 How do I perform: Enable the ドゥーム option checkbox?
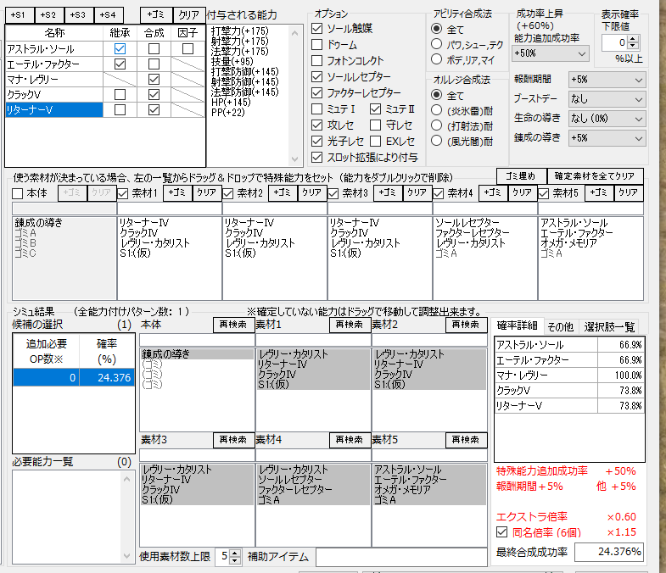[316, 45]
